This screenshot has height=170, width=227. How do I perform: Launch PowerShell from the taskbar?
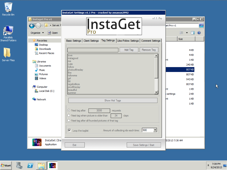point(30,165)
